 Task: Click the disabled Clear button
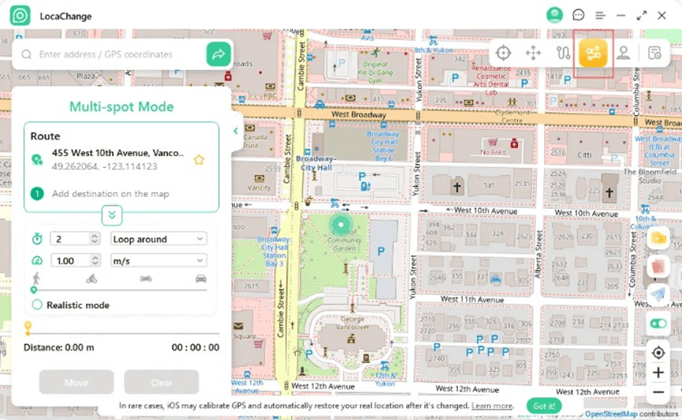[x=162, y=382]
